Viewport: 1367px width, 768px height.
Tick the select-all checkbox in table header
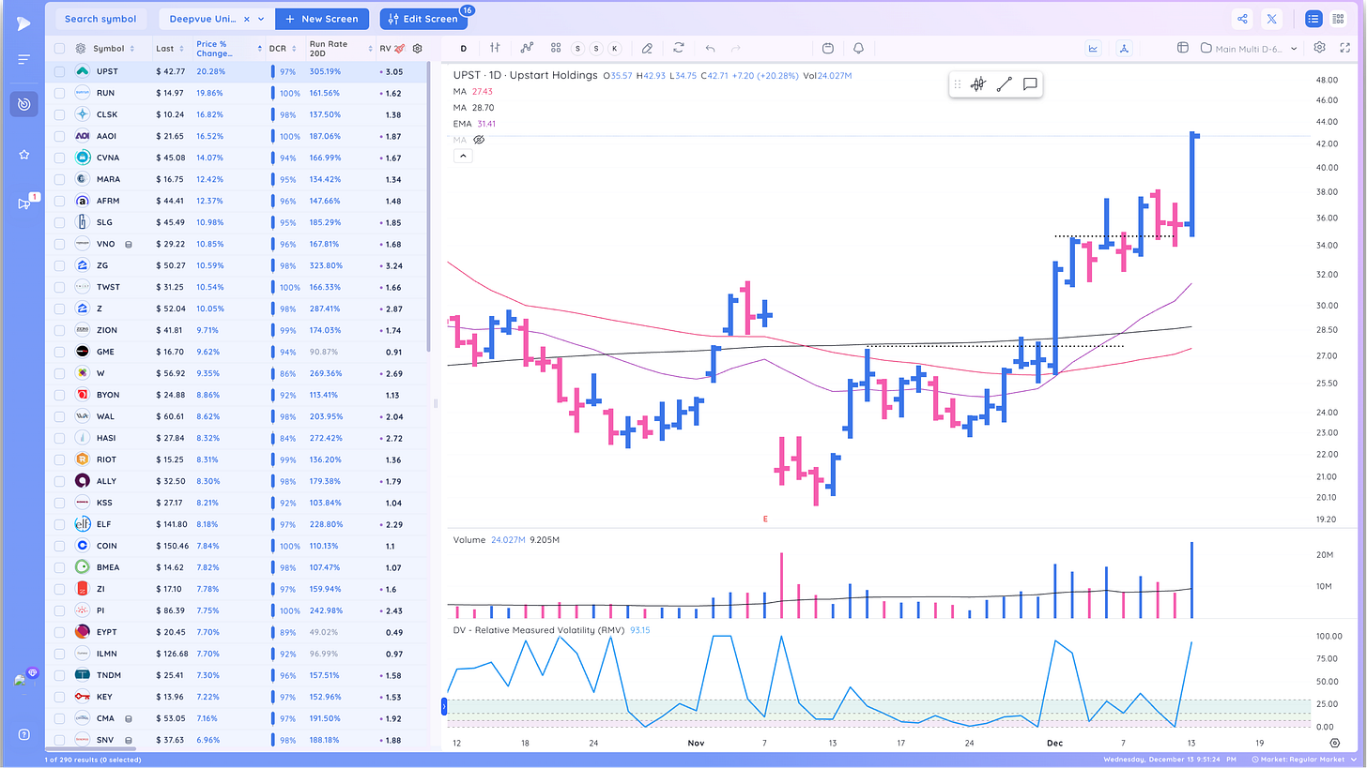pos(59,48)
